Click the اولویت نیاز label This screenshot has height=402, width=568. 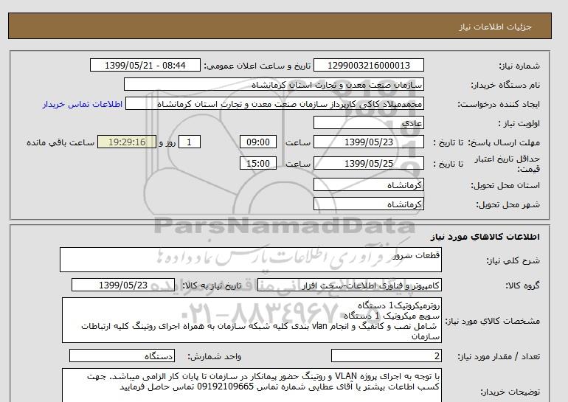519,123
